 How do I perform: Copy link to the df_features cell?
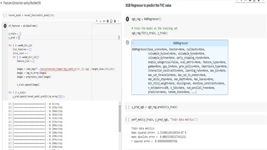click(x=104, y=21)
